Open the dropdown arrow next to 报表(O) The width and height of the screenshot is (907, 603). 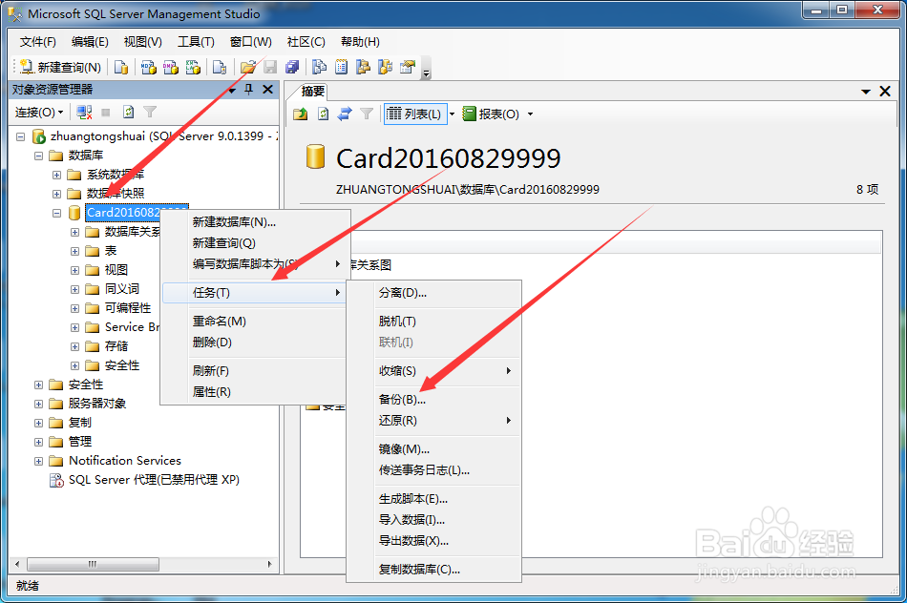click(530, 114)
